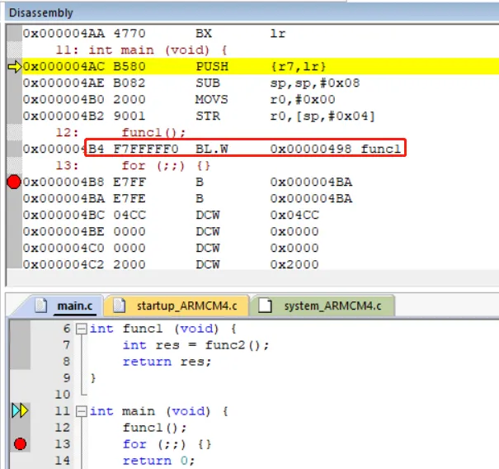The width and height of the screenshot is (499, 469).
Task: Click the 'return res;' source line
Action: 167,362
